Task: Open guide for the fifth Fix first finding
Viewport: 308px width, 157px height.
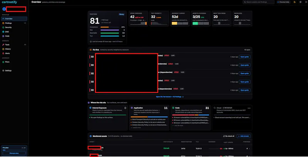Action: pos(244,90)
